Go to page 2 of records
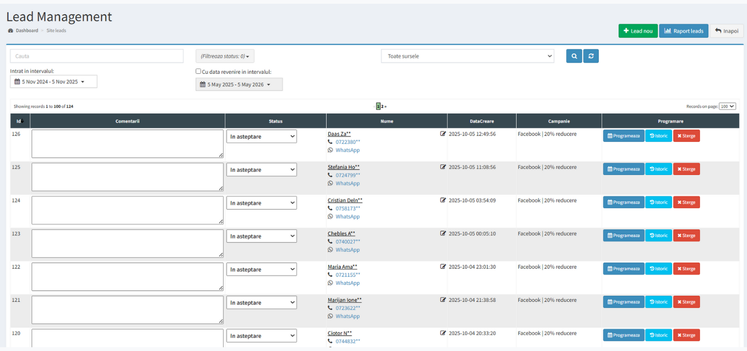Viewport: 747px width, 351px height. click(382, 106)
